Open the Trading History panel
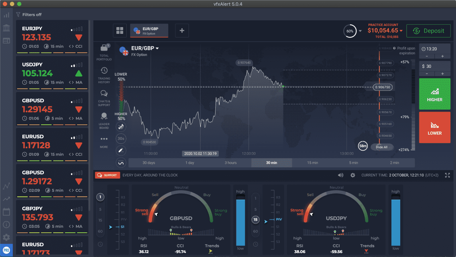The width and height of the screenshot is (456, 257). (104, 75)
